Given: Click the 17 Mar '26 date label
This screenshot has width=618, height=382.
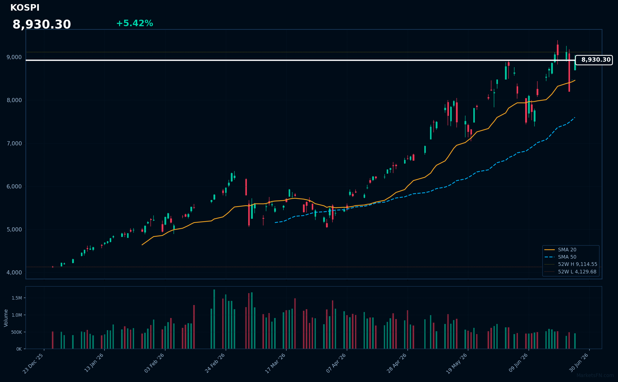Looking at the screenshot, I should pos(275,363).
